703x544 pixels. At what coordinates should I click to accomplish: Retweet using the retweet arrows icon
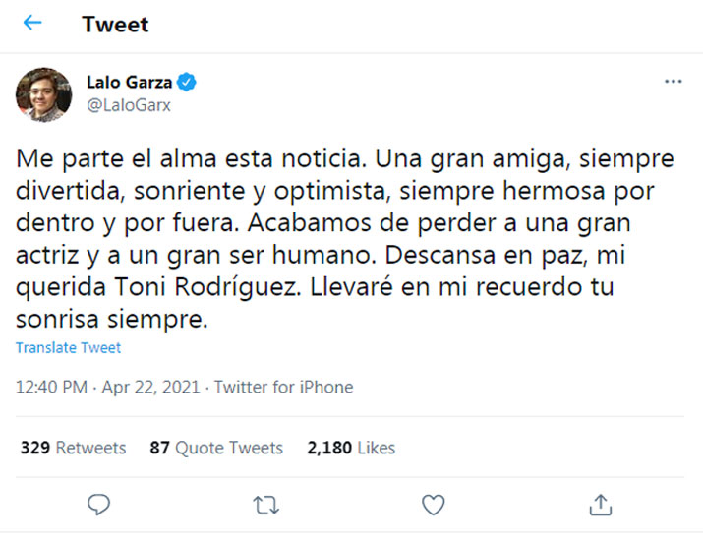tap(265, 505)
